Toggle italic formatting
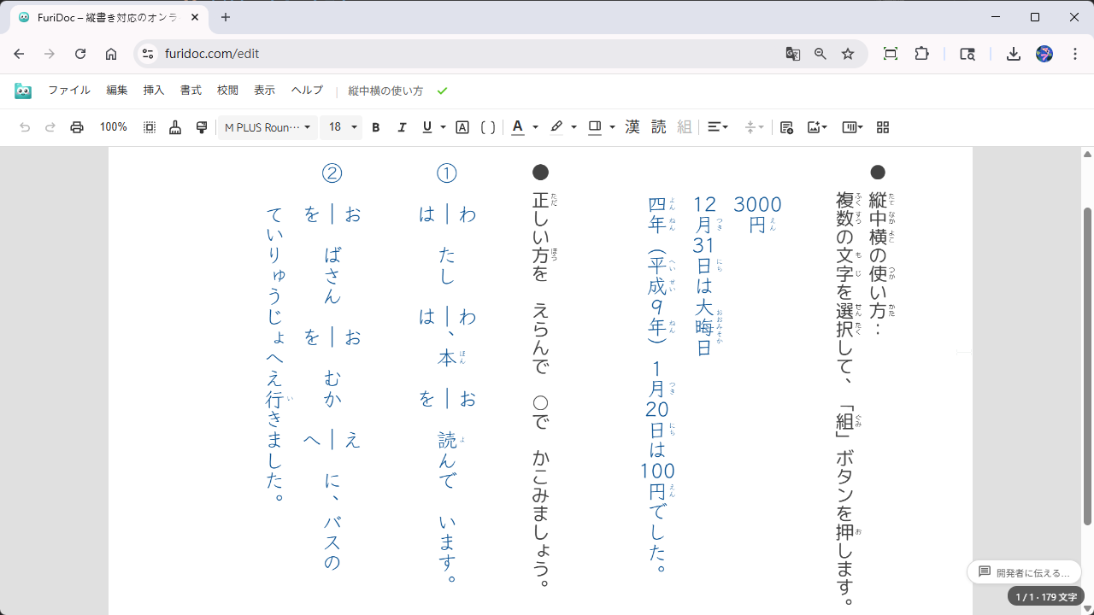1094x615 pixels. pos(402,126)
